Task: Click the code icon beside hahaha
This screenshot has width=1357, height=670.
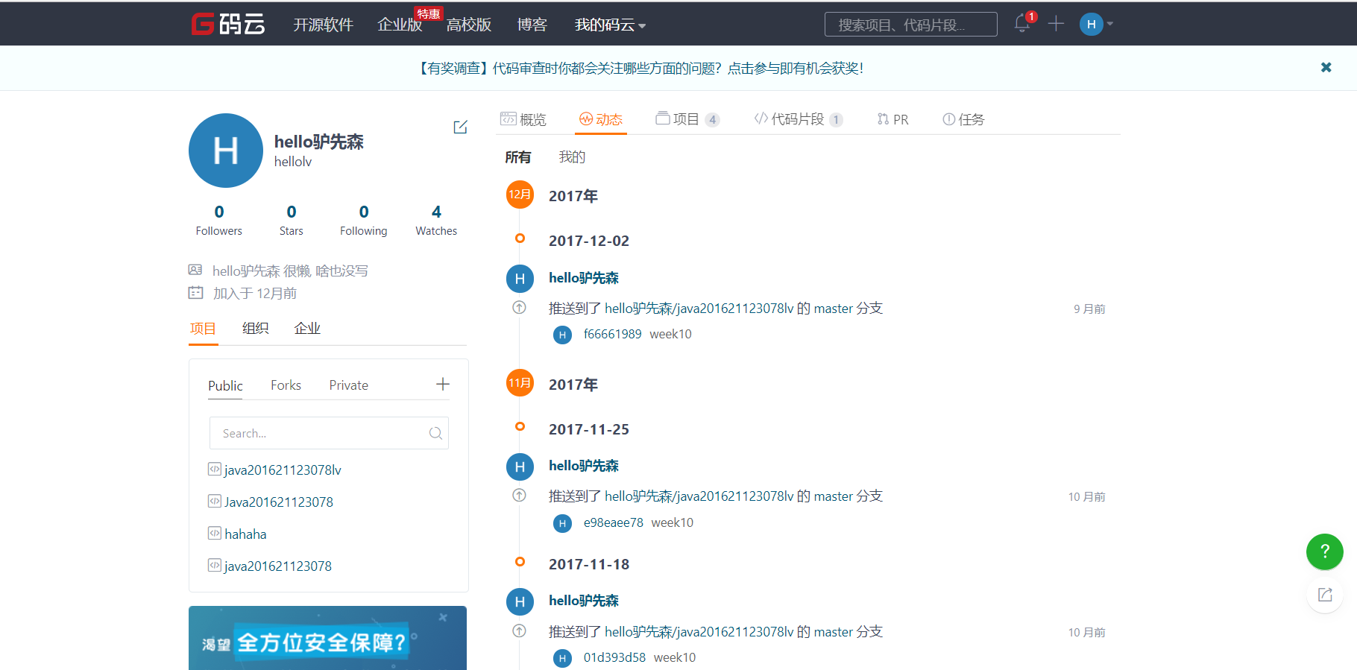Action: [215, 534]
